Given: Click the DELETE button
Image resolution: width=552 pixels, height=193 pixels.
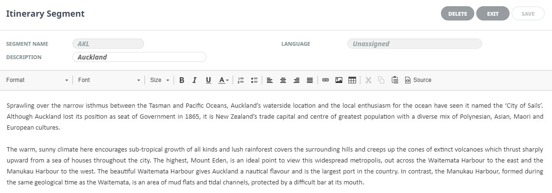Looking at the screenshot, I should (457, 14).
